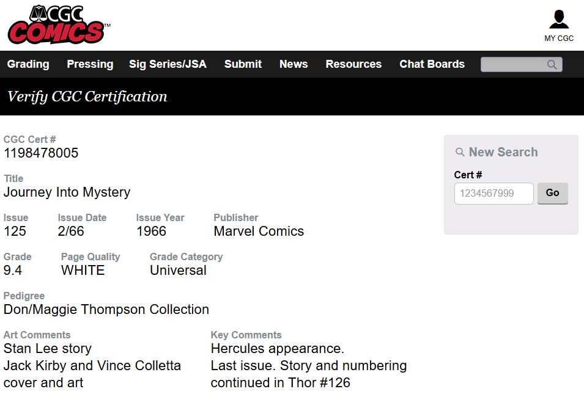The image size is (584, 397).
Task: Focus the Cert # input field
Action: click(494, 193)
